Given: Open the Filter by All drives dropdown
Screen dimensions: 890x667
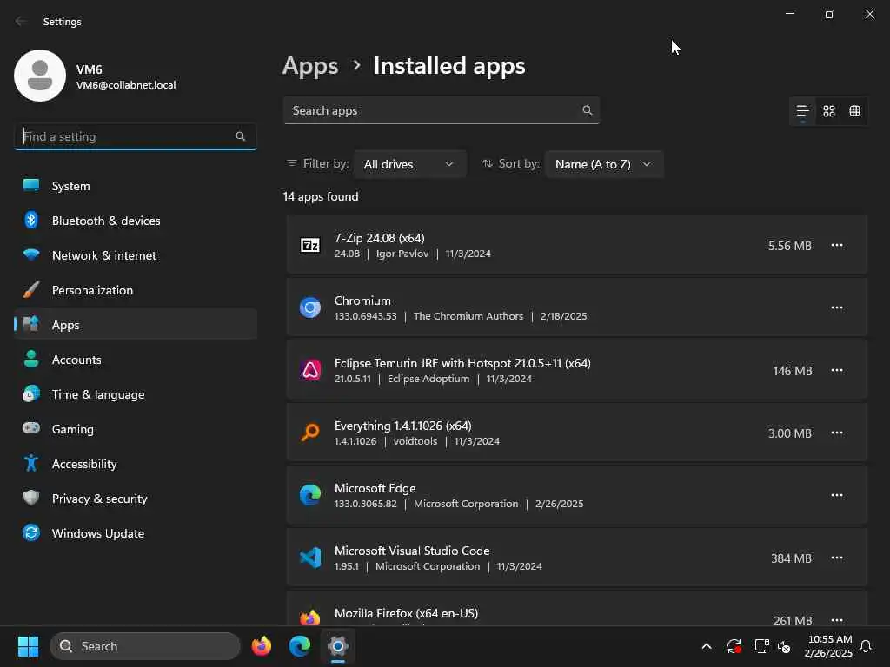Looking at the screenshot, I should pos(409,164).
